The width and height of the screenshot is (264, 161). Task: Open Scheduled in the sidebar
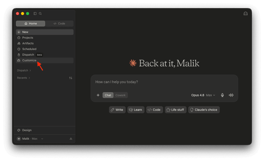click(x=45, y=49)
